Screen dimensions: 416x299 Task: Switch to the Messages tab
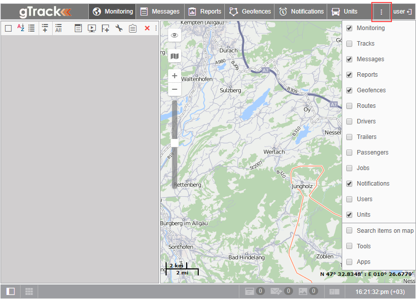[x=160, y=12]
